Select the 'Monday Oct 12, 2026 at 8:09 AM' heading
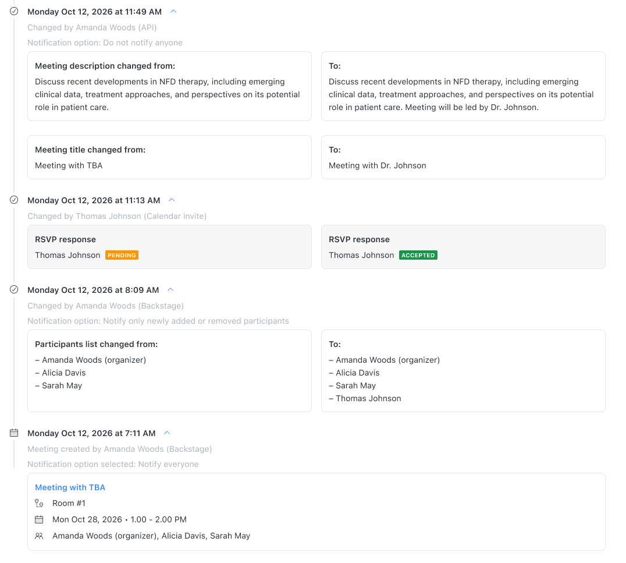 pos(93,290)
